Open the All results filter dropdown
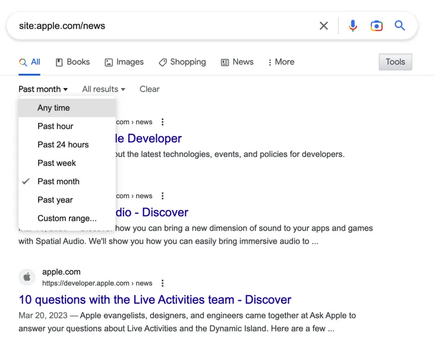 tap(103, 89)
